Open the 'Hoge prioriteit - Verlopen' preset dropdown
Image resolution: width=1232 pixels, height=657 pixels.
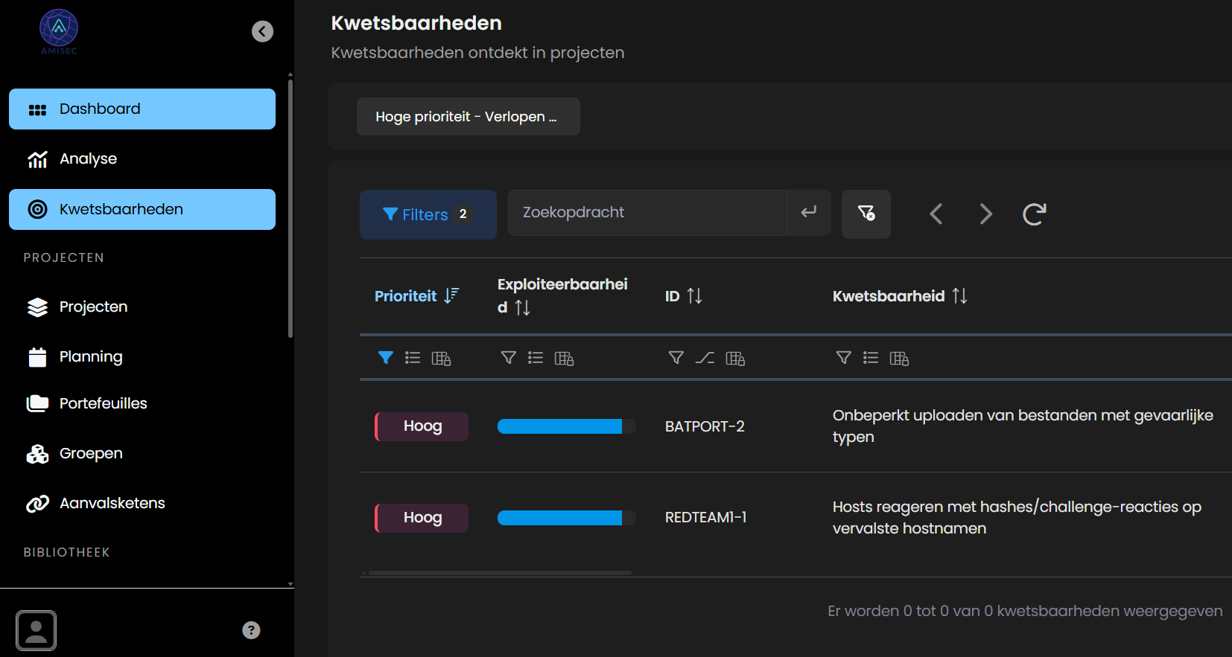[468, 117]
